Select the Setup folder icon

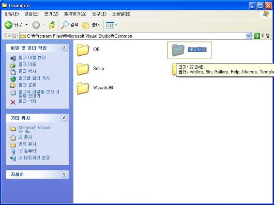click(x=83, y=69)
